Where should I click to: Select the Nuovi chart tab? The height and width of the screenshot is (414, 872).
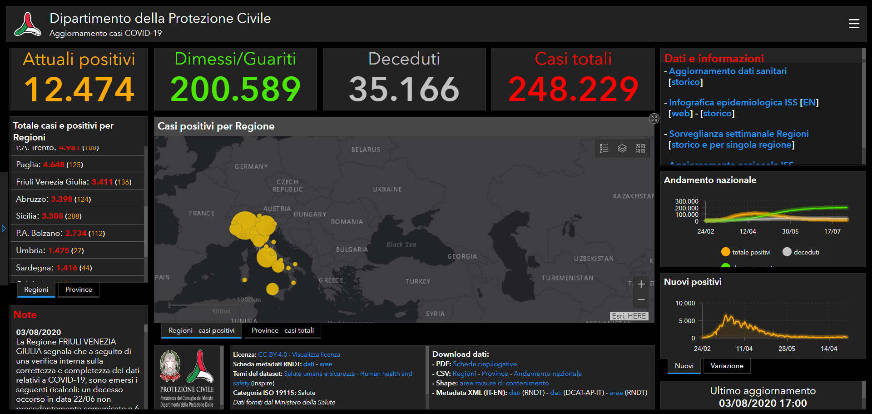684,366
